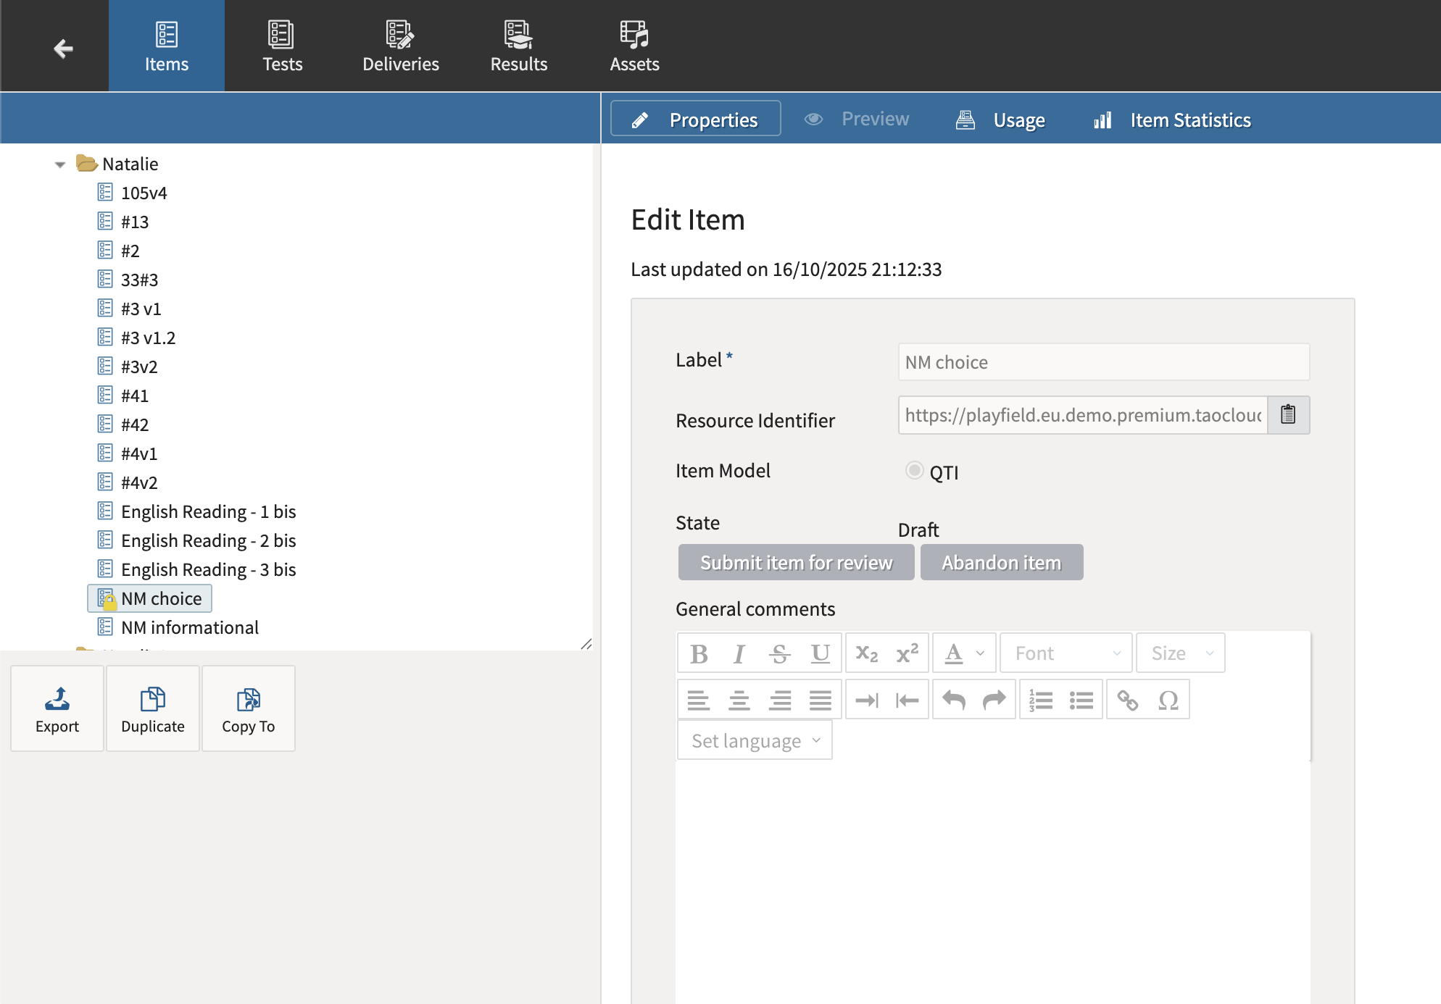This screenshot has height=1004, width=1441.
Task: Switch to the Tests tab
Action: click(282, 47)
